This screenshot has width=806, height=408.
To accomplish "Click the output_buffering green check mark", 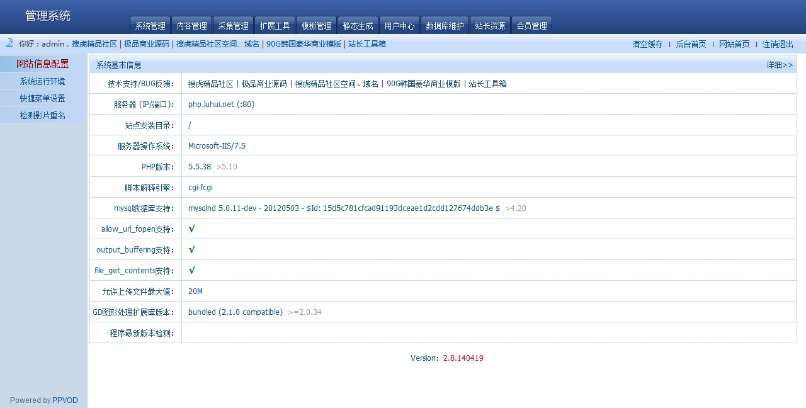I will [192, 250].
